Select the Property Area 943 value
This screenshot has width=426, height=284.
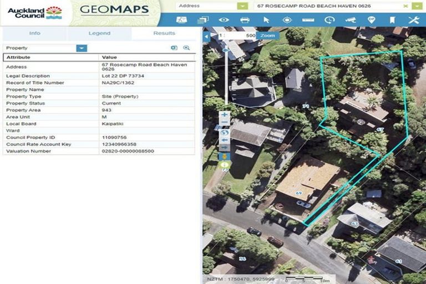tap(106, 110)
